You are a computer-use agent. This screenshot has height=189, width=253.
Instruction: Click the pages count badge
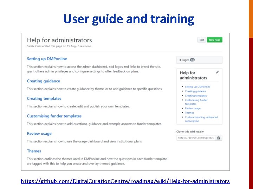click(x=192, y=60)
